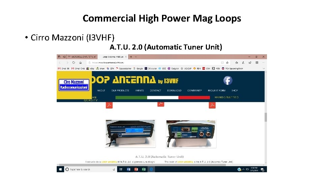This screenshot has width=324, height=182.
Task: Click the Ciro Mazzoni Radiocomunicazioni logo
Action: [74, 85]
